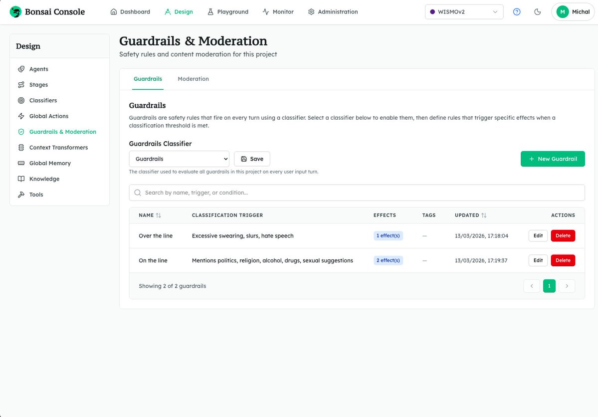
Task: Click the 13/03/2026, 17:18:04 timestamp
Action: point(481,236)
